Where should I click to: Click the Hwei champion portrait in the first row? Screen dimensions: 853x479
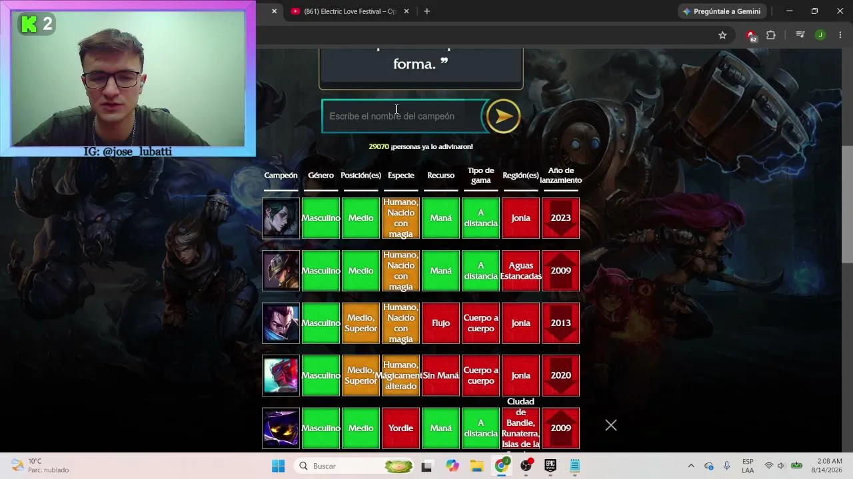tap(281, 218)
